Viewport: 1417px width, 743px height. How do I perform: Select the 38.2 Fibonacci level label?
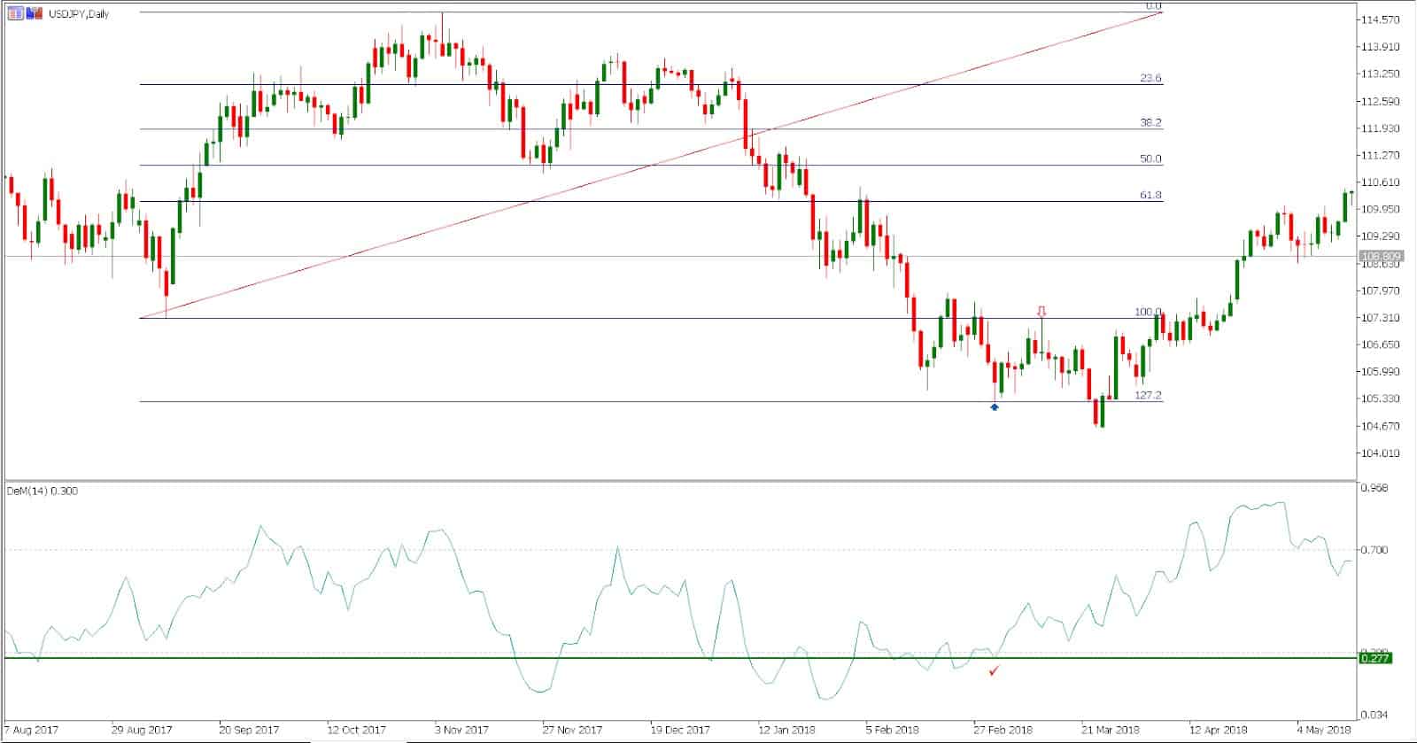(1150, 123)
